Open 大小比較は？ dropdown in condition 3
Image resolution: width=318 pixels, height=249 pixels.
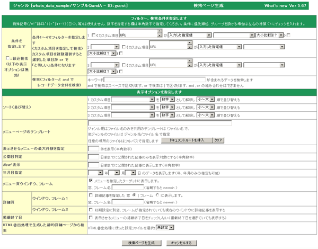102,72
